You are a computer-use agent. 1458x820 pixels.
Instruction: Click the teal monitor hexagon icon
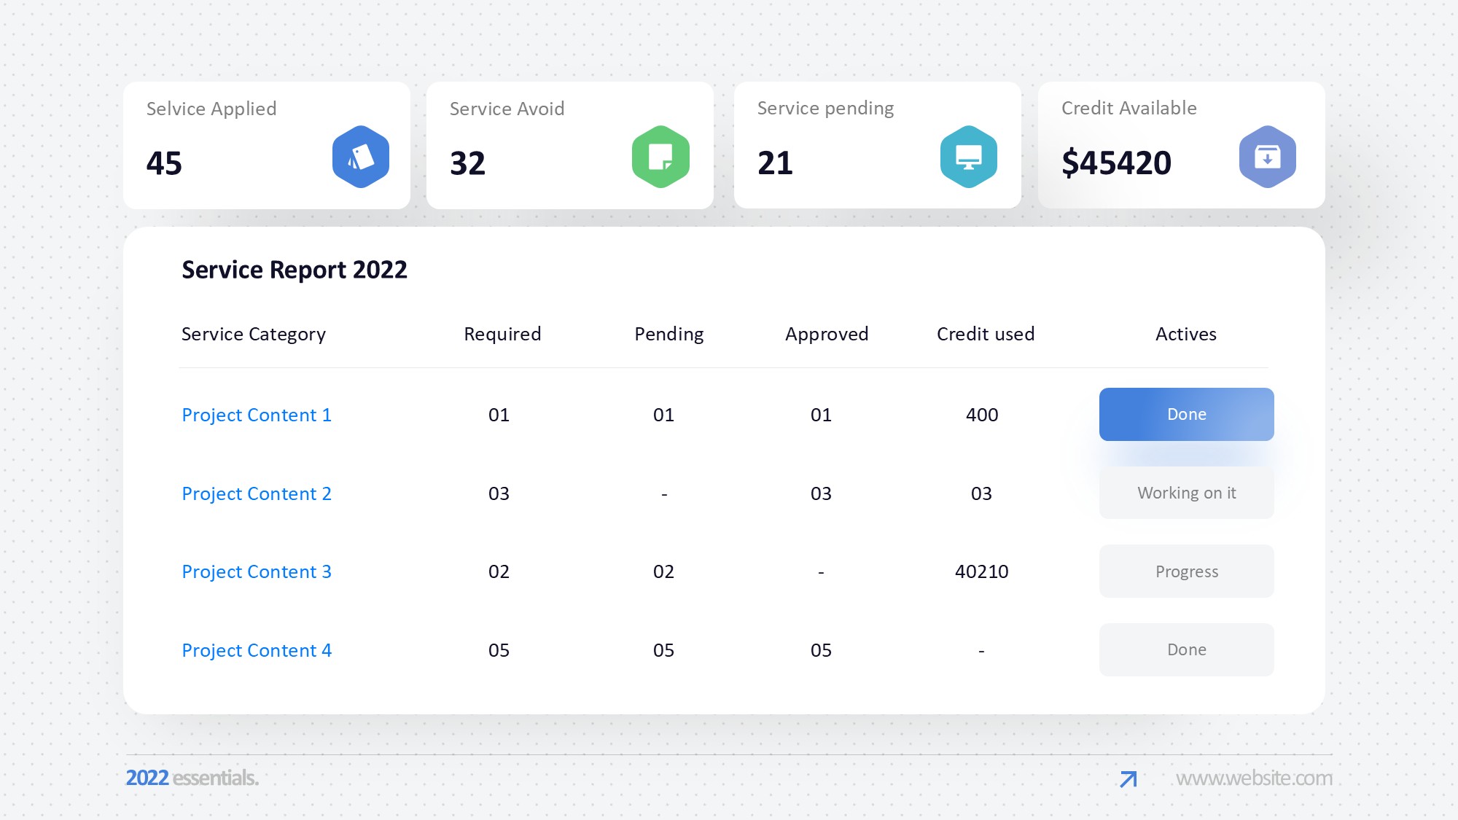[968, 157]
